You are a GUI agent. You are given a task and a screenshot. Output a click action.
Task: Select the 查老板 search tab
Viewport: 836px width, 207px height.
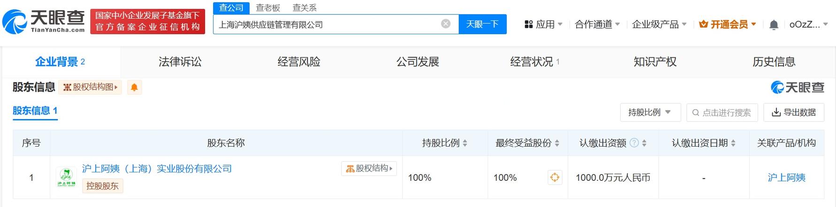[x=268, y=8]
